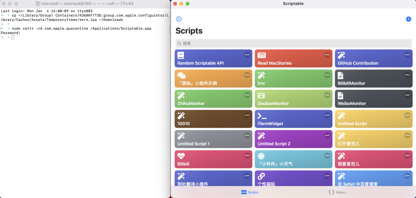Run the Untitled Script yellow card

pos(374,119)
